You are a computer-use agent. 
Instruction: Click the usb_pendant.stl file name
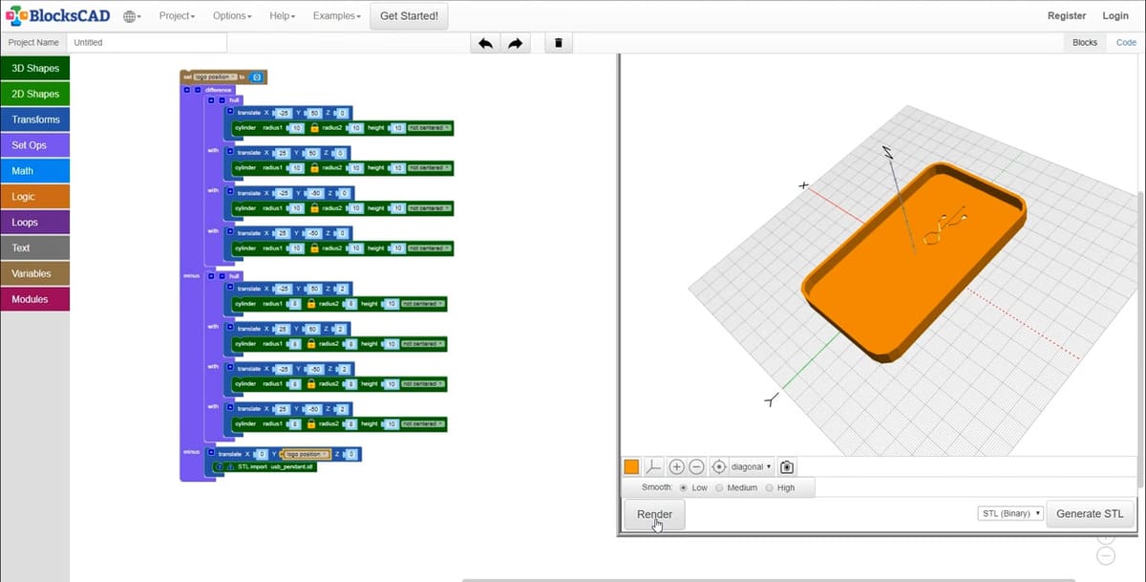point(291,466)
